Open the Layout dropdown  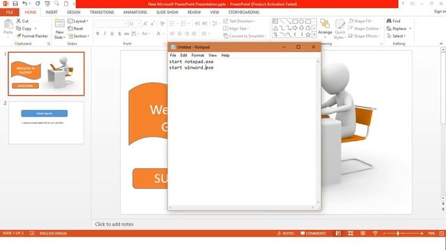(78, 21)
